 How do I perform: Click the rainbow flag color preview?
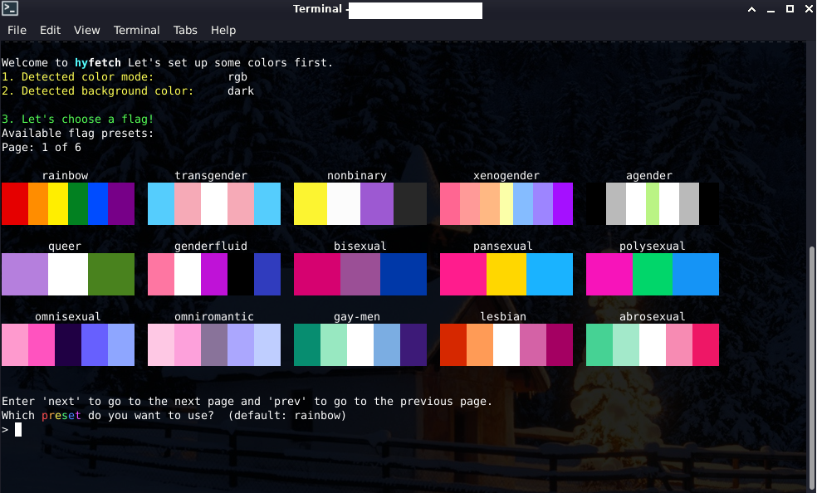pyautogui.click(x=68, y=204)
